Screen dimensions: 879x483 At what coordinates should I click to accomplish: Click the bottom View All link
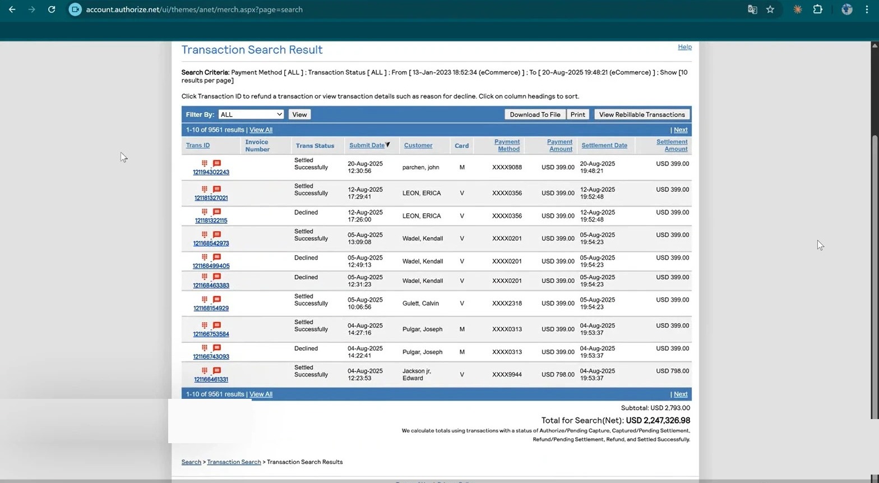point(261,394)
